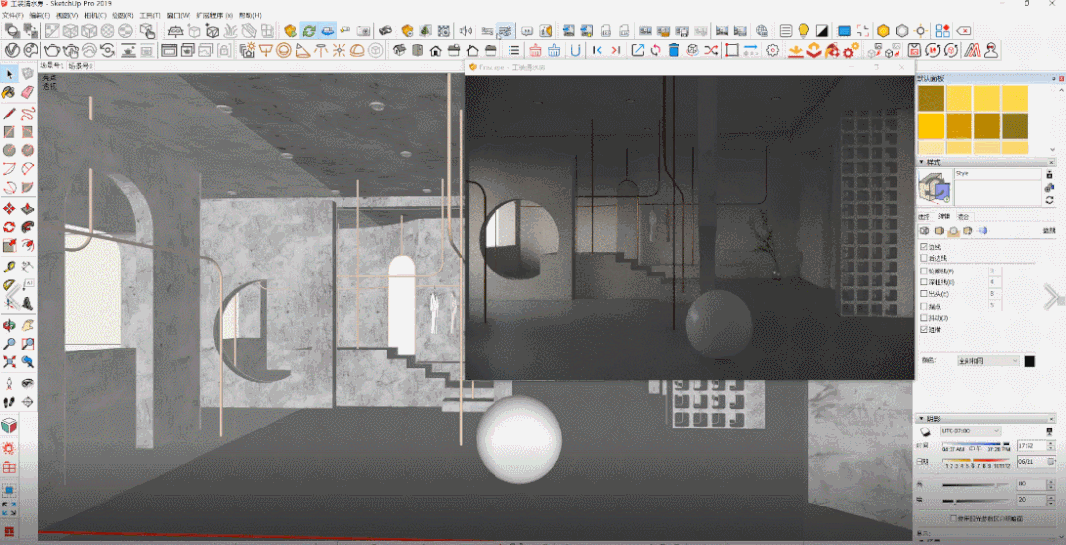Switch to the 混合 tab in styles
Screen dimensions: 1066x545
coord(964,216)
